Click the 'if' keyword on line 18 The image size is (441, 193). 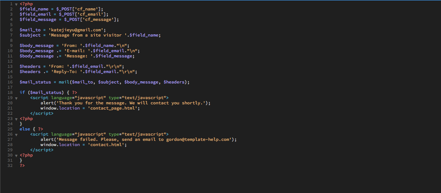[22, 93]
